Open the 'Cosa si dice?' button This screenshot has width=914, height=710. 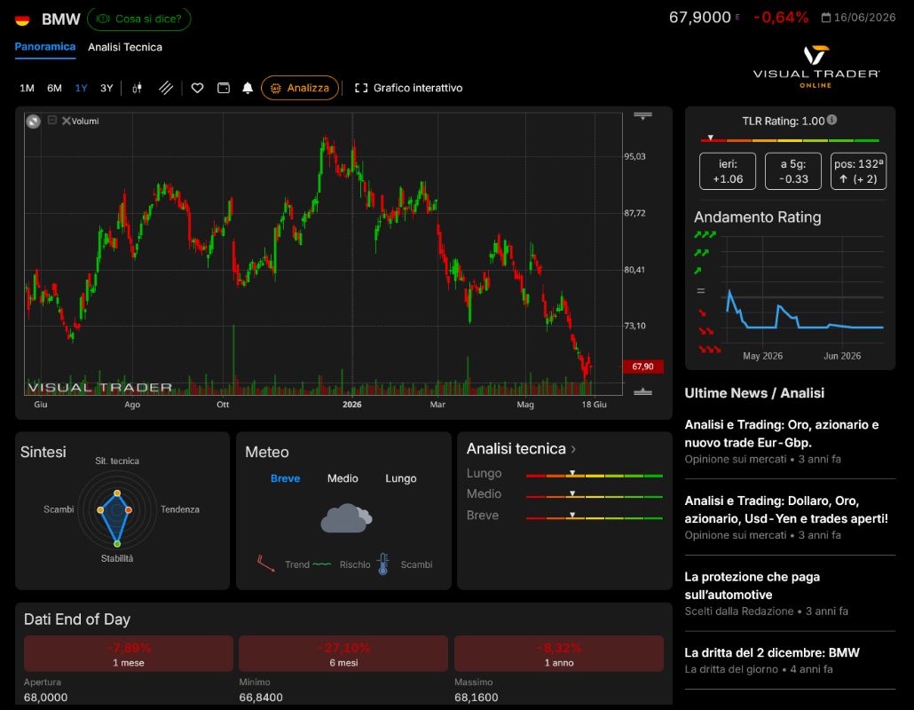coord(138,20)
